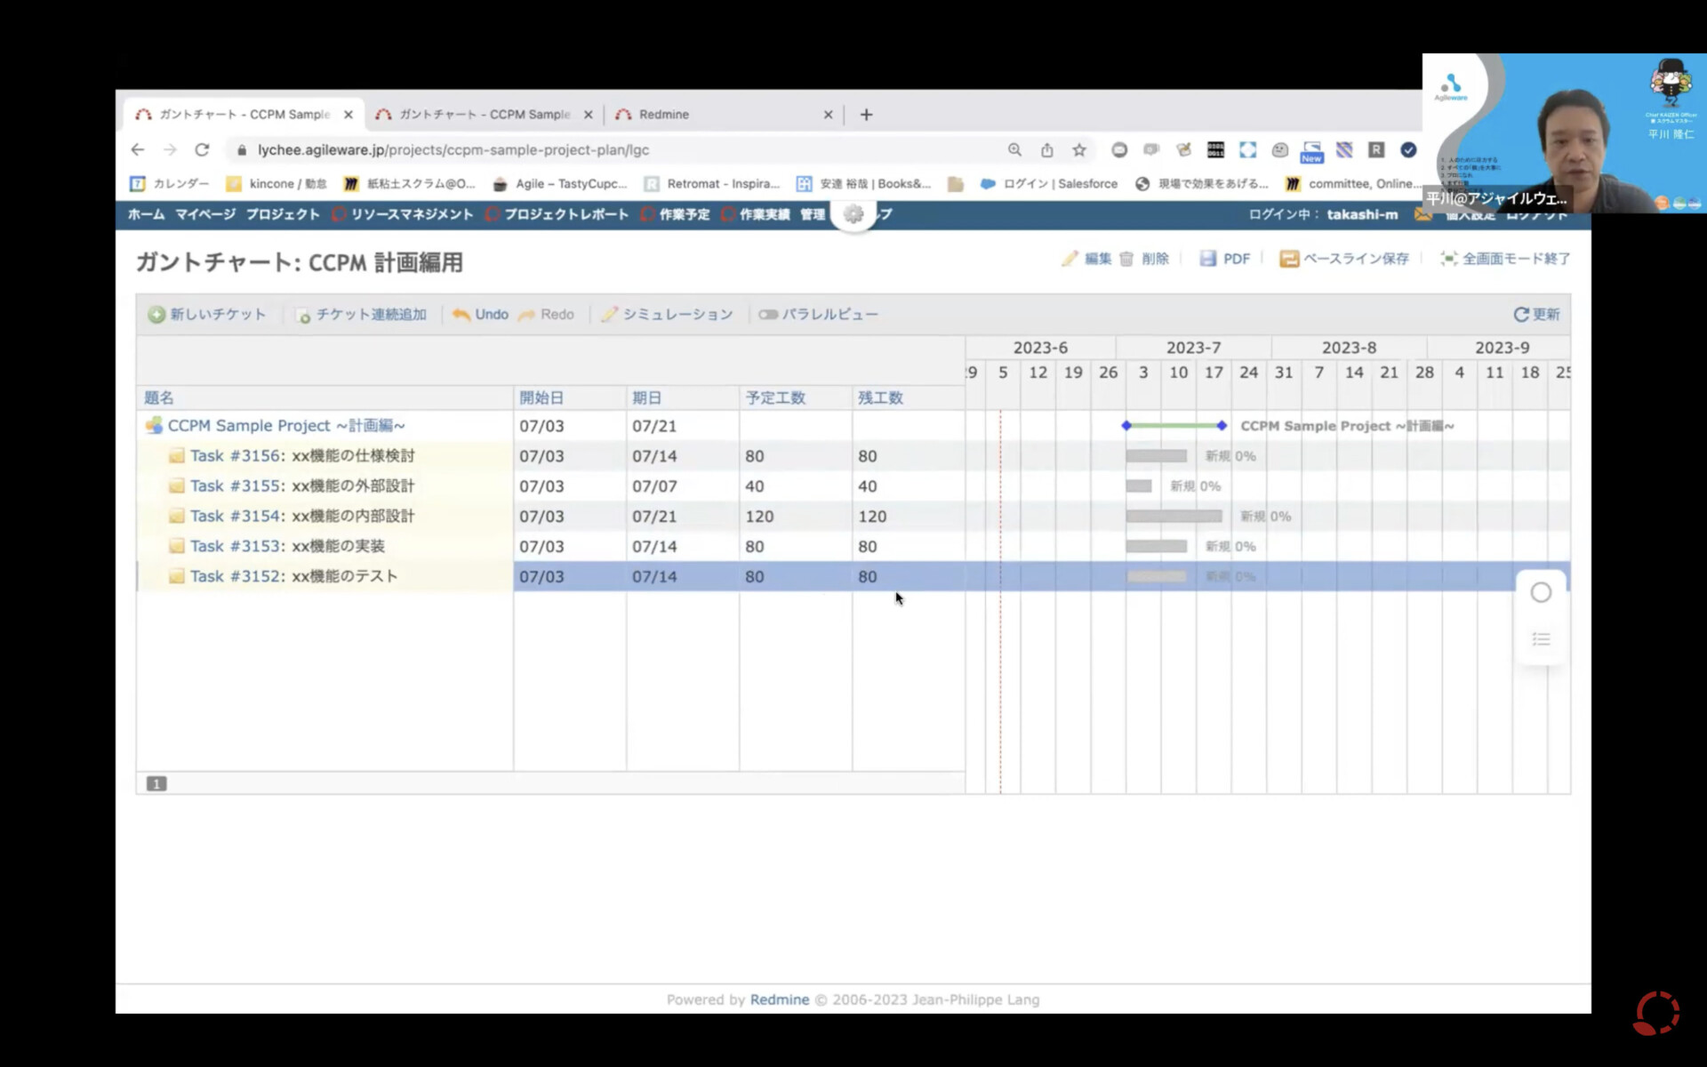This screenshot has width=1707, height=1067.
Task: Open the Agile – TastyCupc... bookmark
Action: [x=560, y=184]
